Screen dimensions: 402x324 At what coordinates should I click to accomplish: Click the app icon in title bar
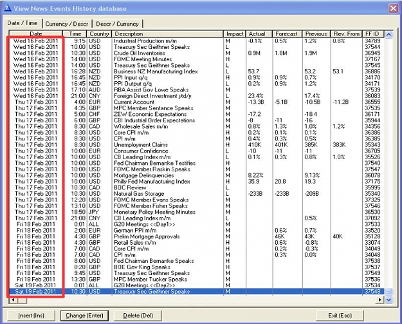(x=8, y=8)
